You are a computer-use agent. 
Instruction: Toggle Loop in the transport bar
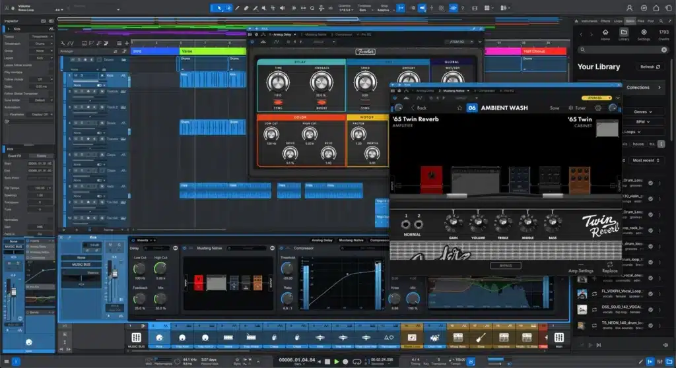pyautogui.click(x=356, y=361)
